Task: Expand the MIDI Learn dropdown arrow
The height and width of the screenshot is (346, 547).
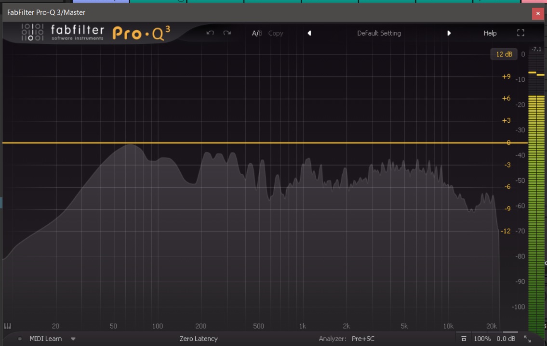Action: click(x=73, y=339)
